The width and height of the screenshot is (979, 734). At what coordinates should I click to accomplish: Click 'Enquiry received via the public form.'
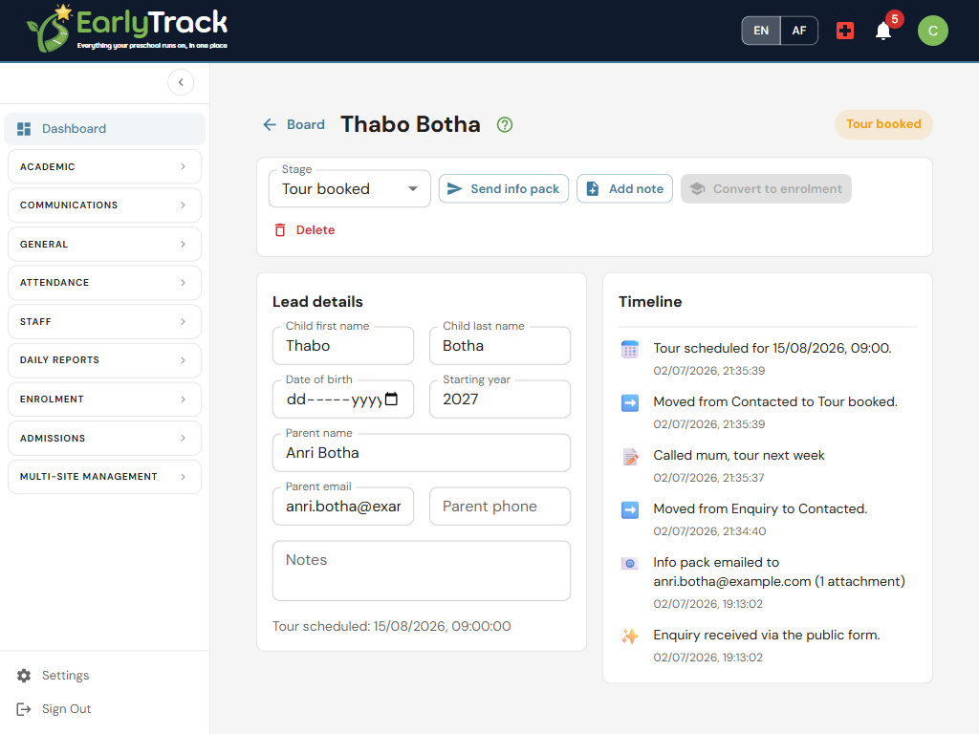[x=766, y=635]
